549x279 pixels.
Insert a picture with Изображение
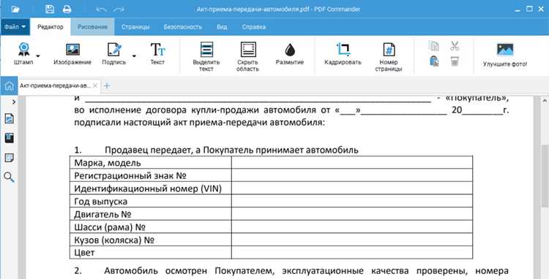(72, 54)
